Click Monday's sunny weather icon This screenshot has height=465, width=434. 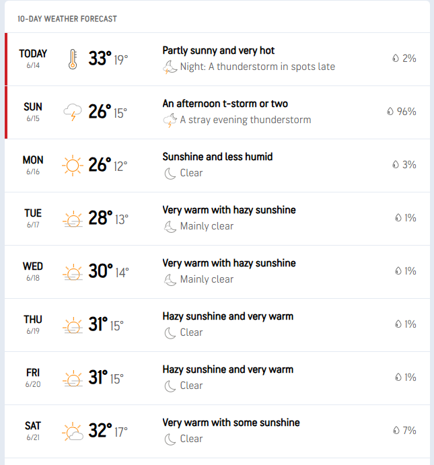coord(73,166)
